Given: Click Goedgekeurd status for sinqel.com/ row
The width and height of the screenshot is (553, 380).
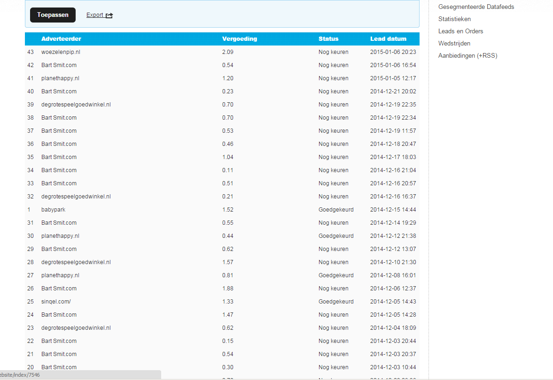Looking at the screenshot, I should click(336, 302).
